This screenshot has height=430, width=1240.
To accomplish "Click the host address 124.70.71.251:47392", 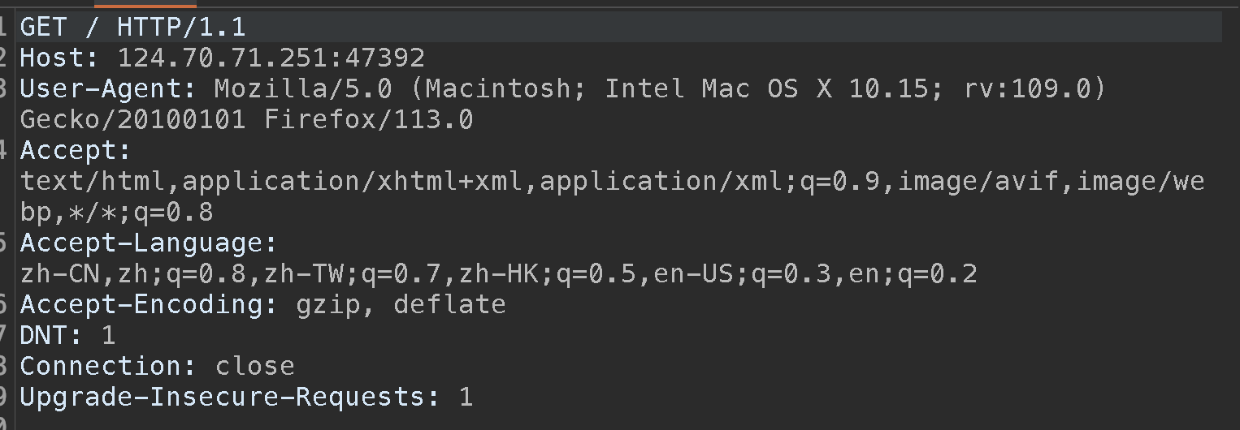I will tap(271, 58).
